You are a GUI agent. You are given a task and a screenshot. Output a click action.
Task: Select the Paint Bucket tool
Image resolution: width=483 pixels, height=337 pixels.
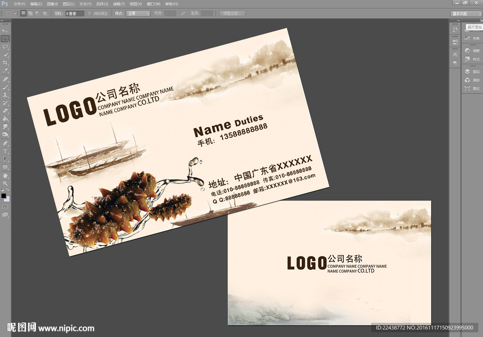[x=5, y=118]
